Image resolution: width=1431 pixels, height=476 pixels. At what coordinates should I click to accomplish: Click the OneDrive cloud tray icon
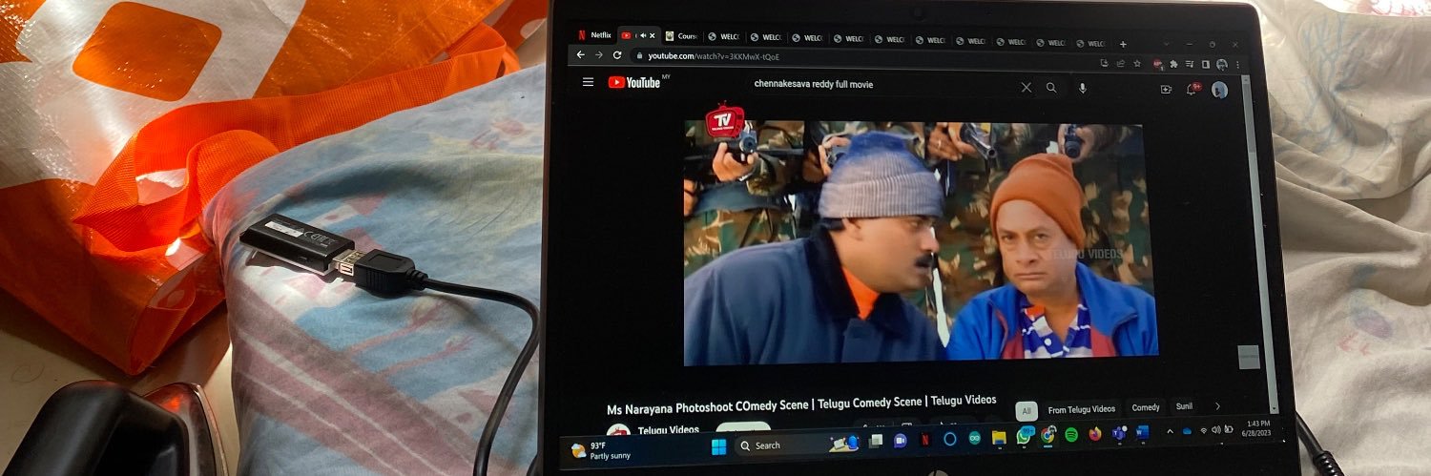(1187, 431)
